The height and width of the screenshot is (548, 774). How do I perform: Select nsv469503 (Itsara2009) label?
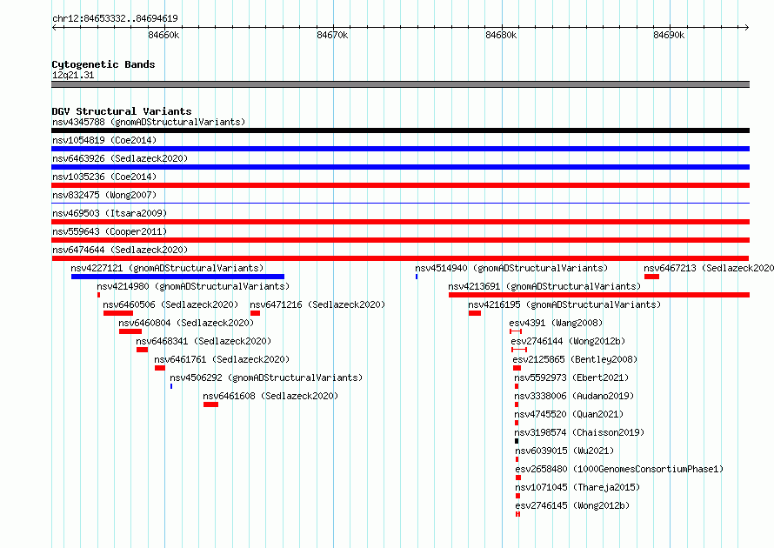110,213
